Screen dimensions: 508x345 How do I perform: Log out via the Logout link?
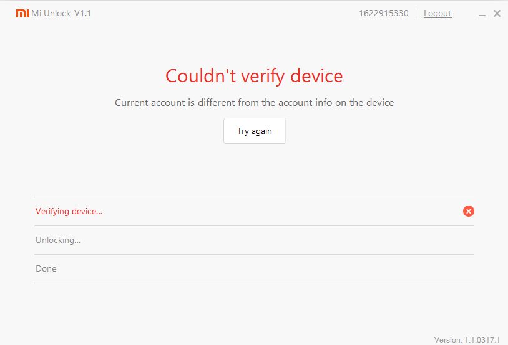coord(437,13)
